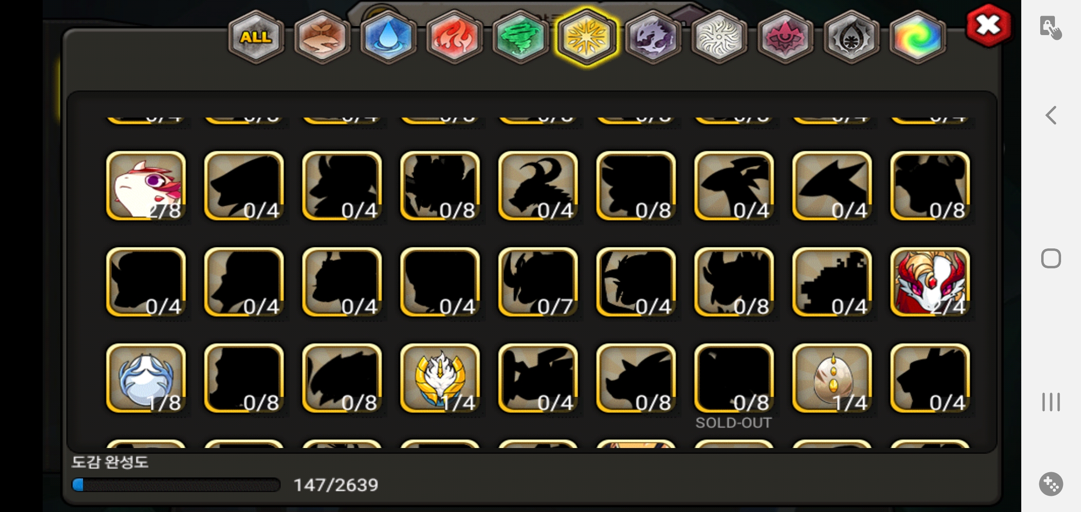Image resolution: width=1081 pixels, height=512 pixels.
Task: Select the ALL element filter
Action: click(x=256, y=37)
